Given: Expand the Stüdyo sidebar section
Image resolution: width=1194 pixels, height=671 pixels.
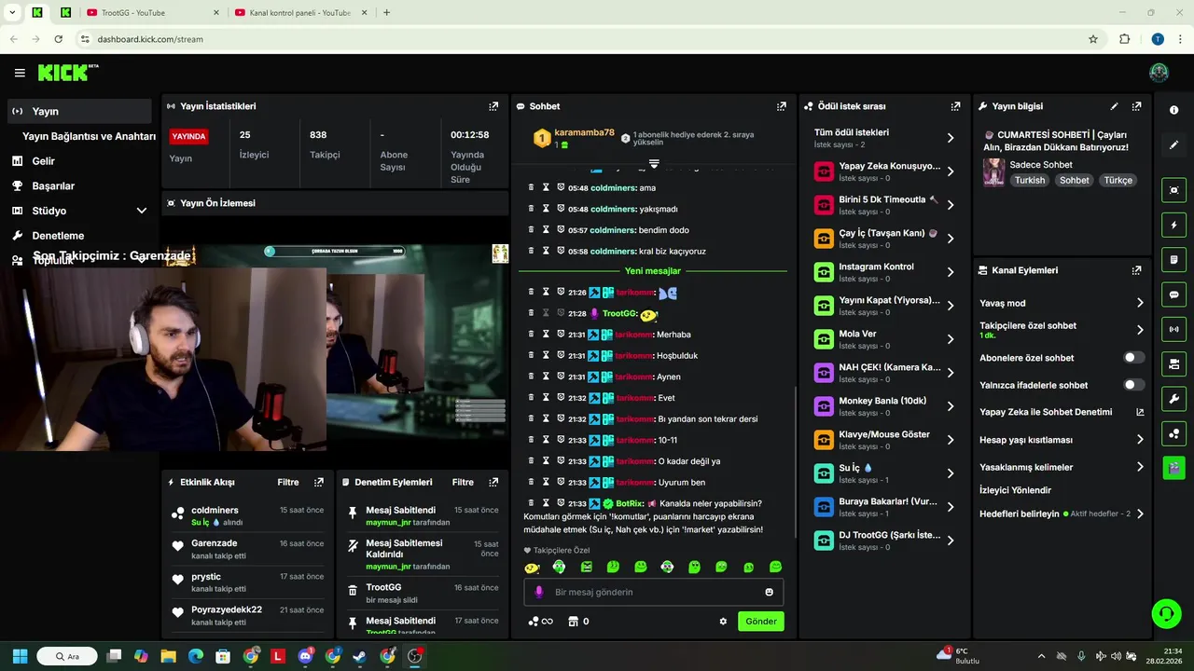Looking at the screenshot, I should click(142, 211).
